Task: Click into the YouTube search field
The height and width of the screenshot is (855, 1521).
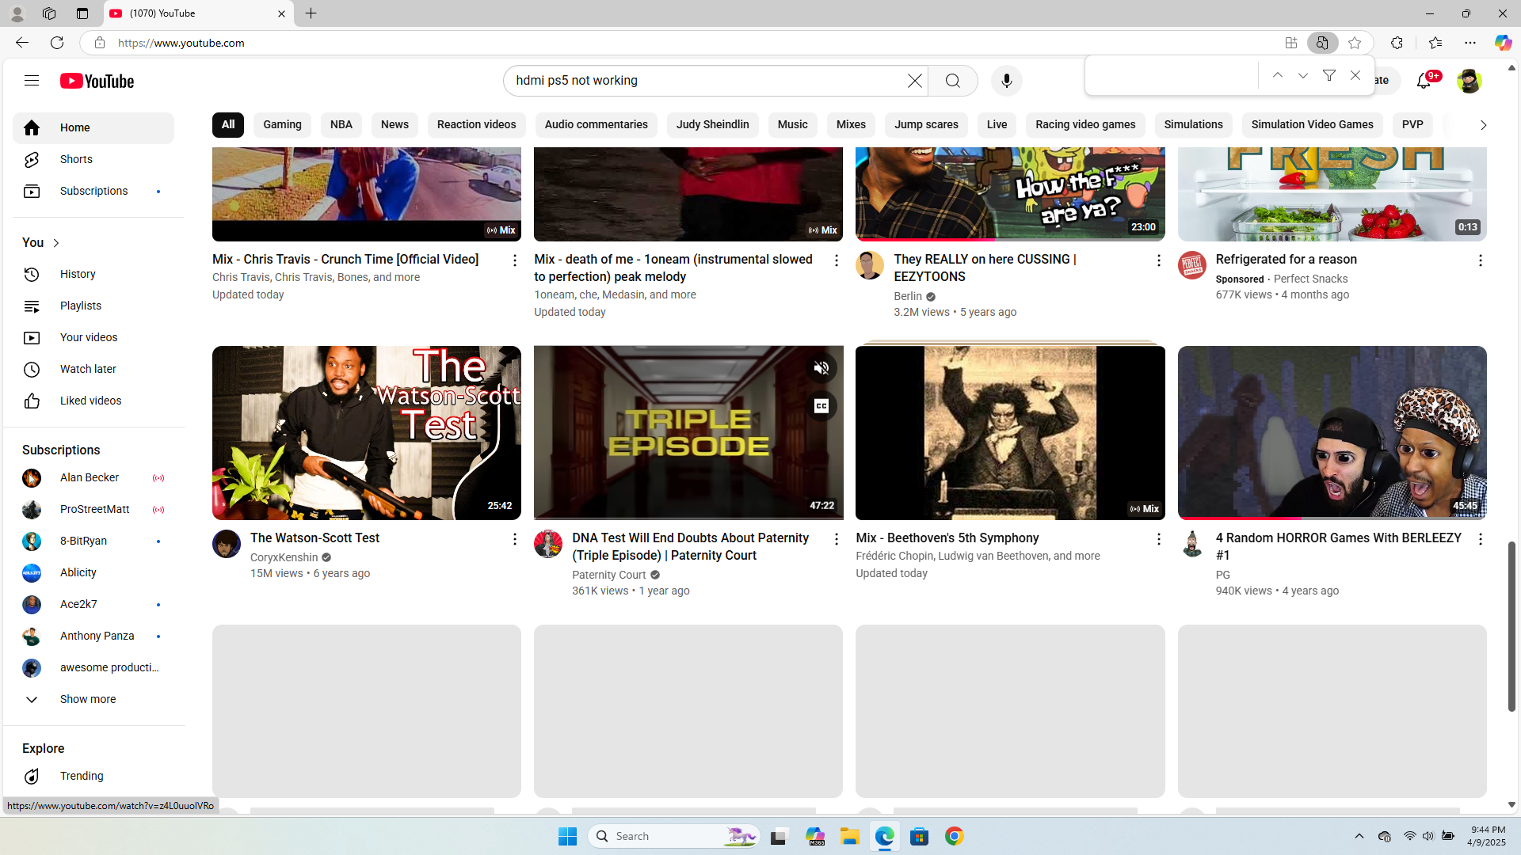Action: 705,81
